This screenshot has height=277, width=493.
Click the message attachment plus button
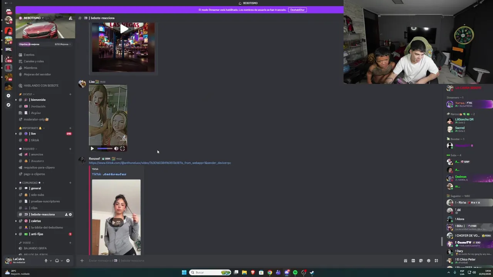[82, 260]
